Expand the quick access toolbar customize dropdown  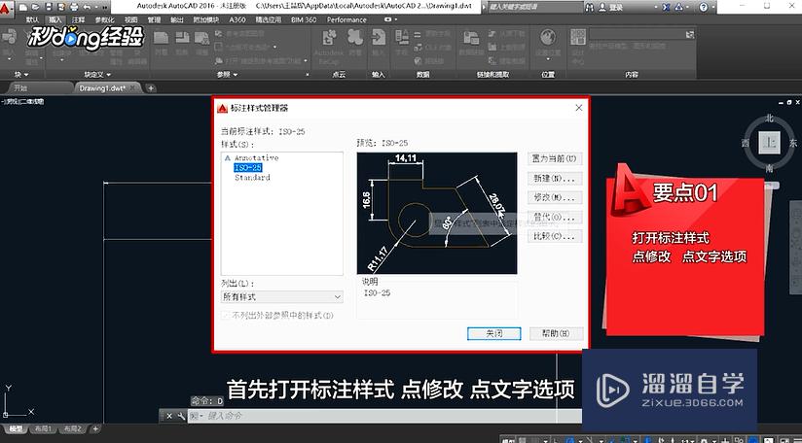click(105, 8)
